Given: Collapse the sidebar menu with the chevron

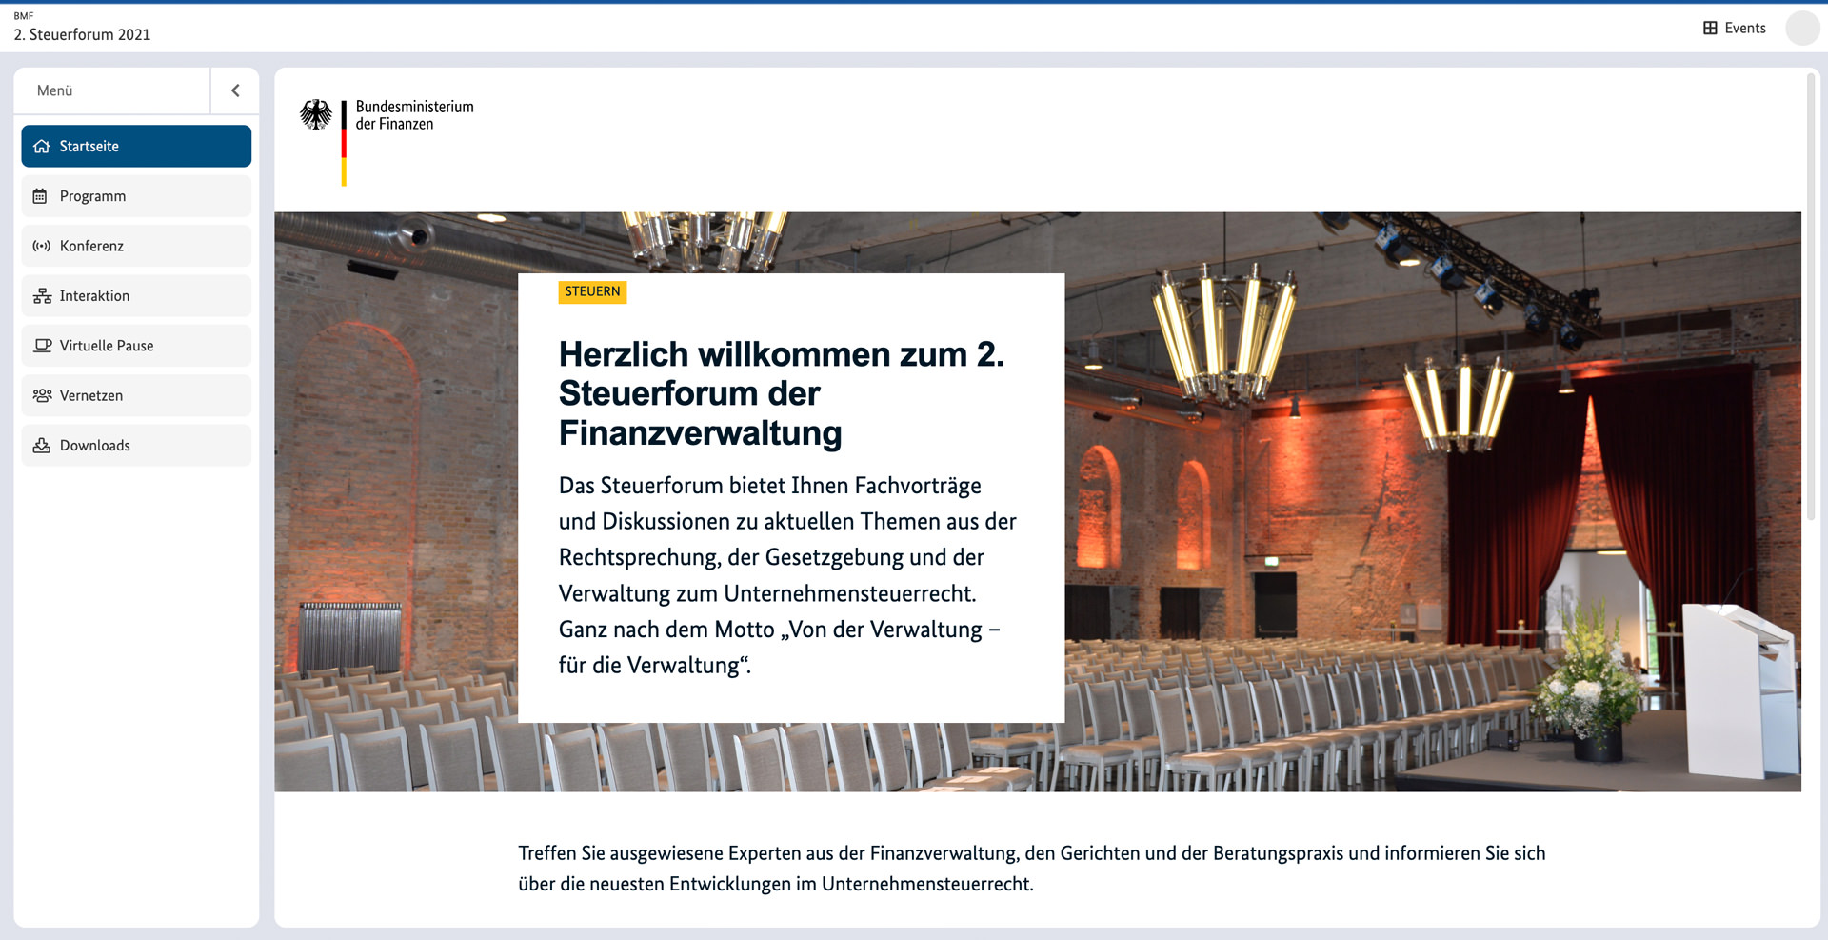Looking at the screenshot, I should point(235,90).
